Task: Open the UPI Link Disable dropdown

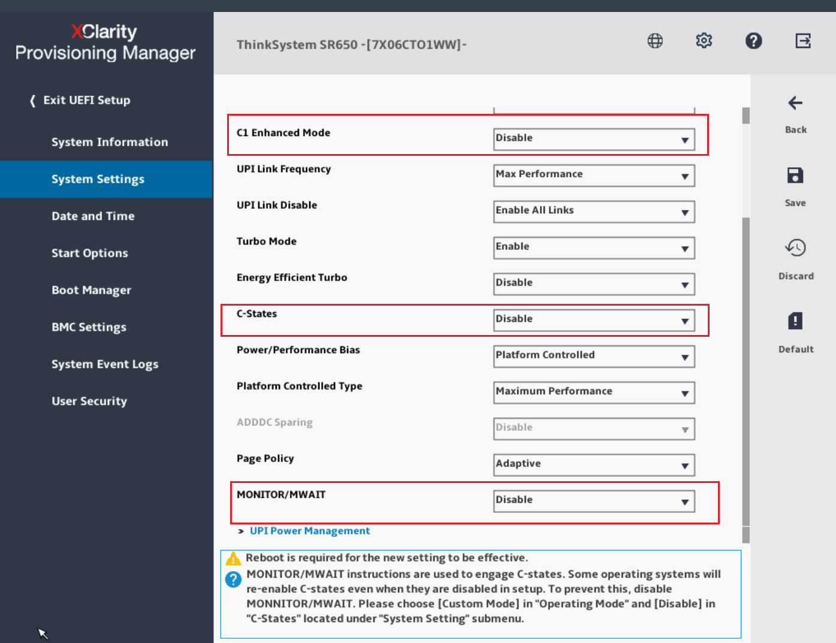Action: pos(594,212)
